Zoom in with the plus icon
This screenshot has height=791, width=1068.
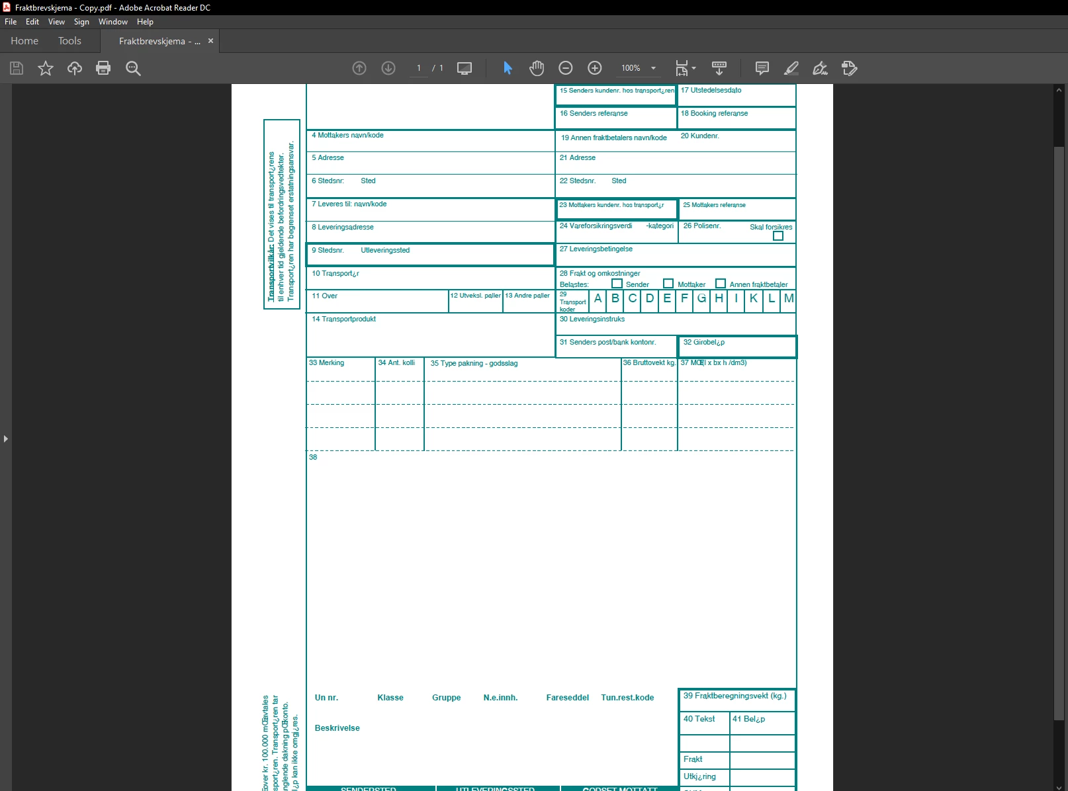click(595, 68)
